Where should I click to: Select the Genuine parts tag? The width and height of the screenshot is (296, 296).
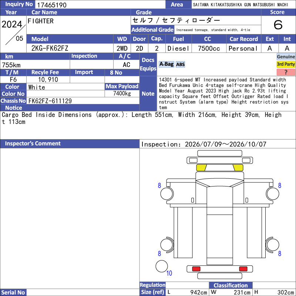point(286,57)
